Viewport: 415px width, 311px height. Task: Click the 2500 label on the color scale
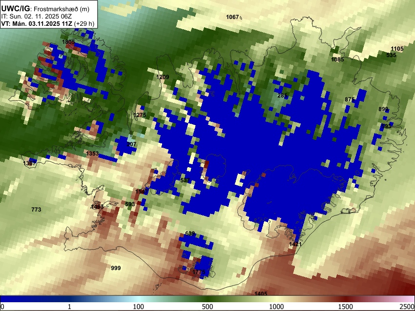pos(407,307)
